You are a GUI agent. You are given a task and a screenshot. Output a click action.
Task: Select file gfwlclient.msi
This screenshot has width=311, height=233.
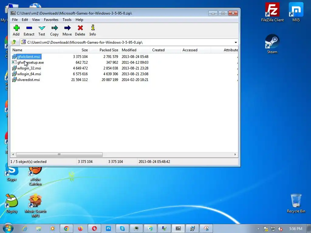click(29, 57)
